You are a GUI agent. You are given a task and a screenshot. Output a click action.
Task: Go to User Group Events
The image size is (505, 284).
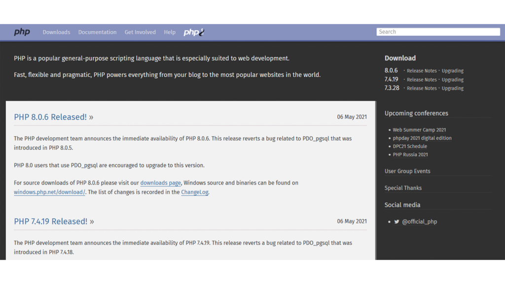pyautogui.click(x=407, y=171)
